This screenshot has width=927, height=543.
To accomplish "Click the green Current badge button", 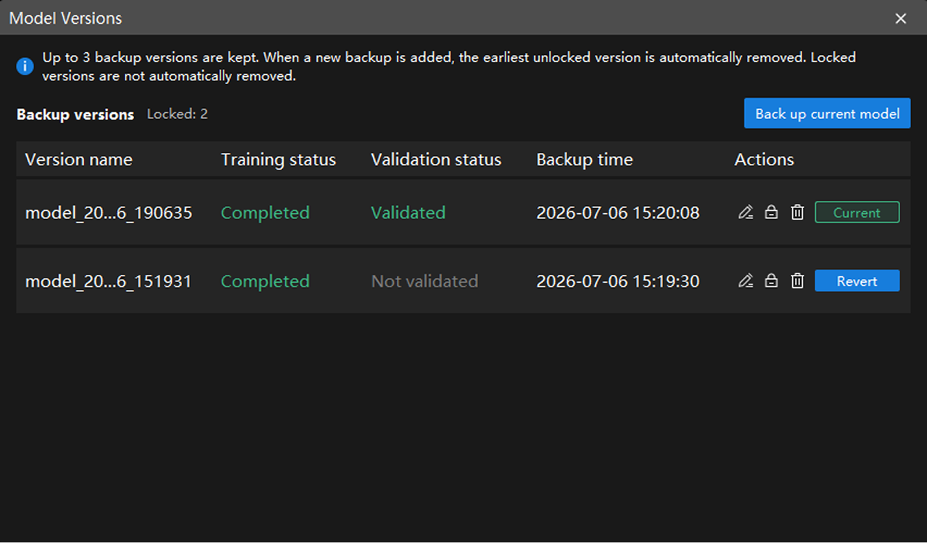I will pyautogui.click(x=857, y=212).
